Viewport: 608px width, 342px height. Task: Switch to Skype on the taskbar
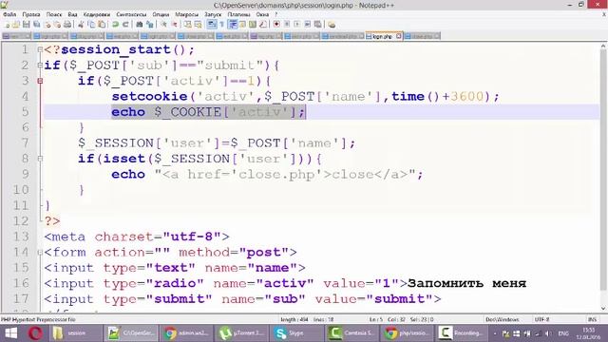(x=296, y=333)
